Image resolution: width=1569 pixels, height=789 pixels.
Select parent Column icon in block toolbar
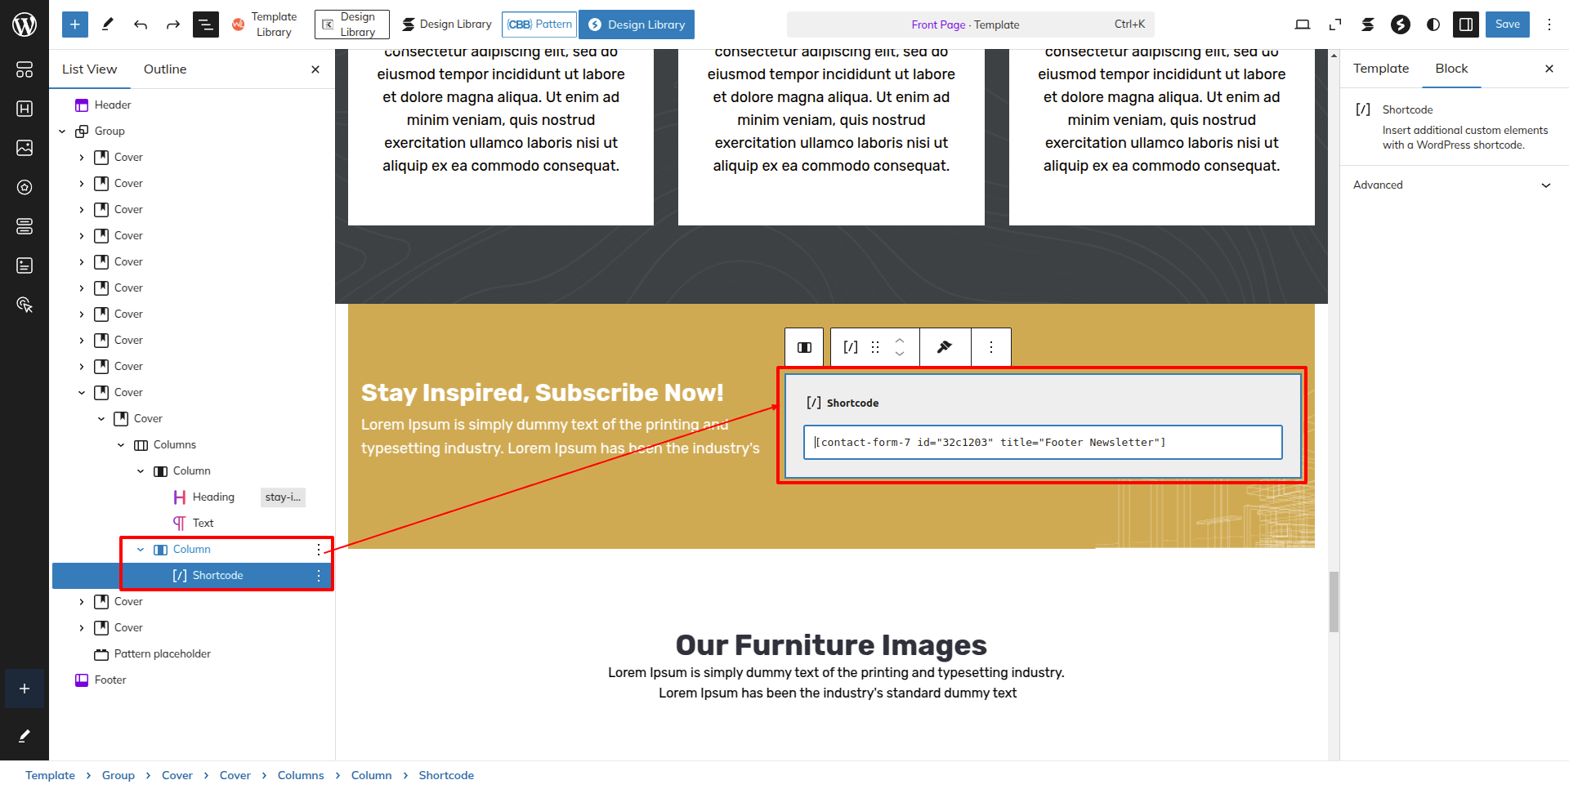point(804,347)
